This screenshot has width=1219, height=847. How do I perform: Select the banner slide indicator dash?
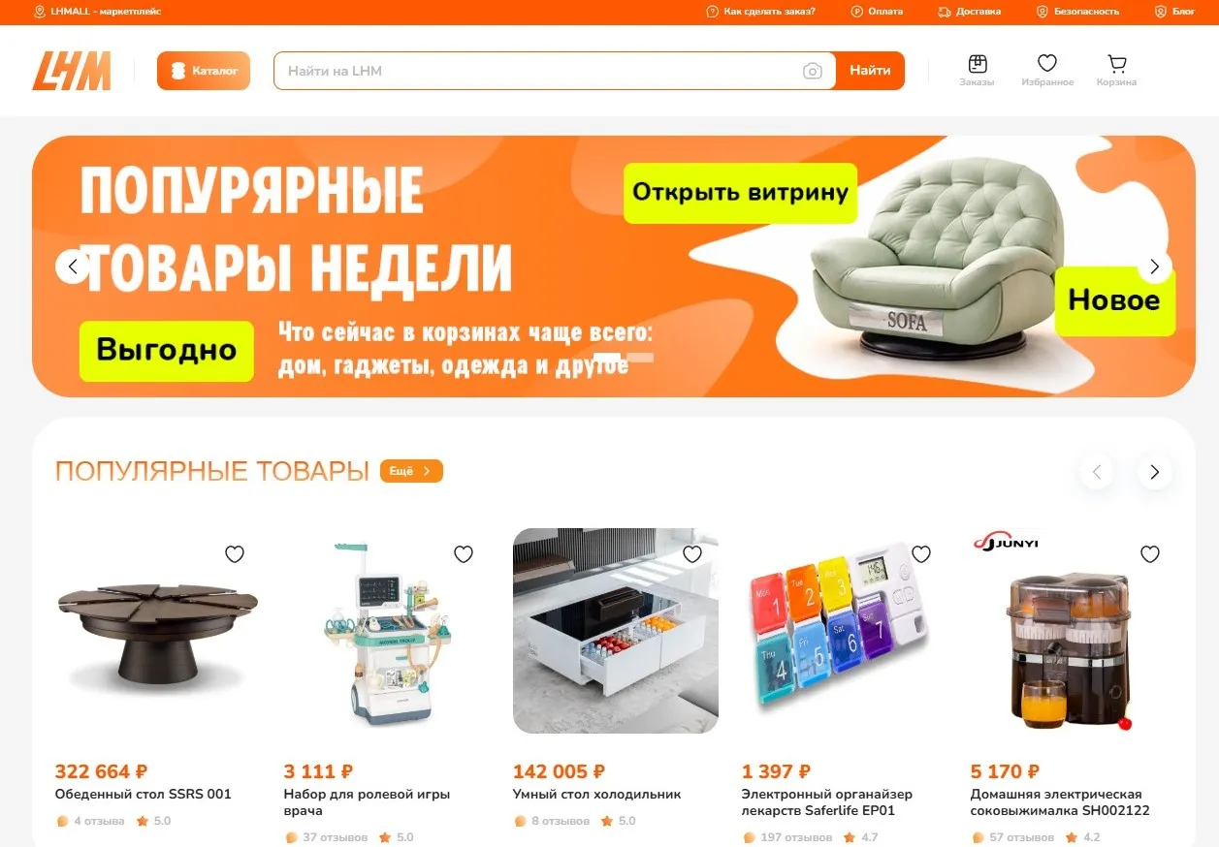click(x=642, y=358)
